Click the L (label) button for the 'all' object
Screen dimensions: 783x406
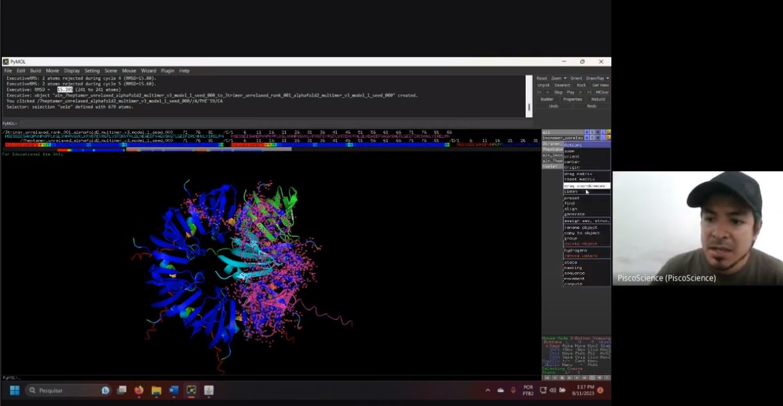coord(603,132)
